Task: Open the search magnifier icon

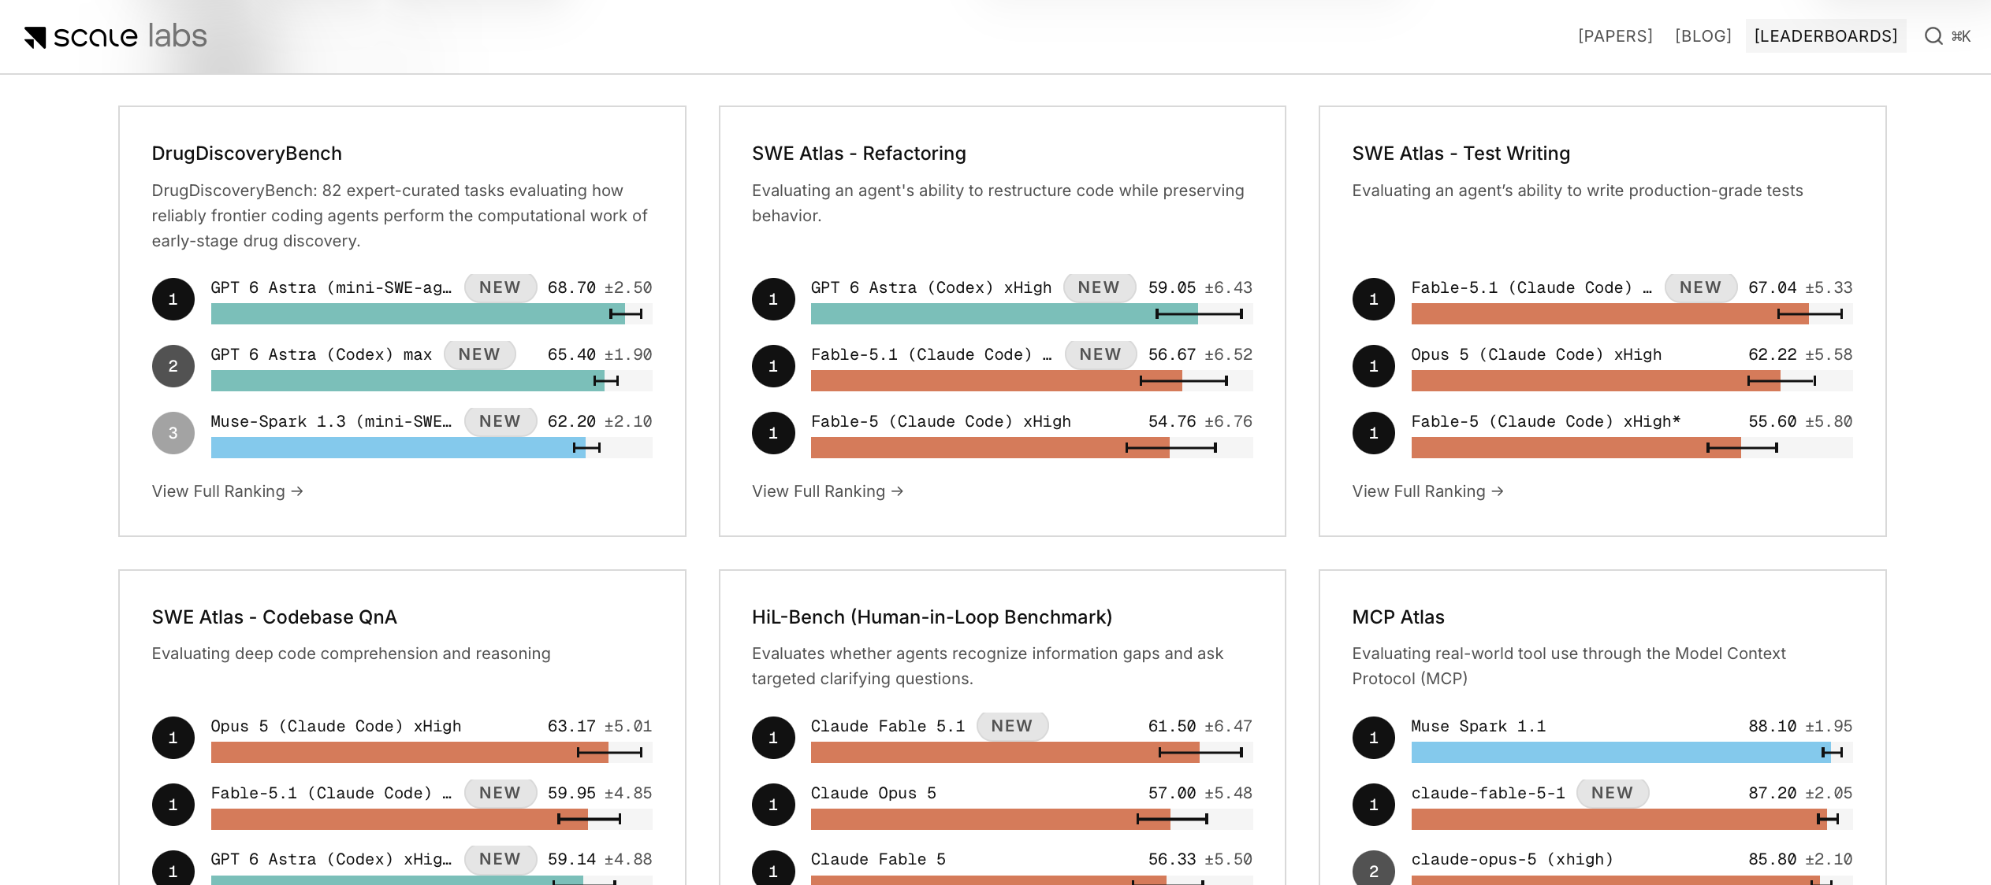Action: [x=1933, y=36]
